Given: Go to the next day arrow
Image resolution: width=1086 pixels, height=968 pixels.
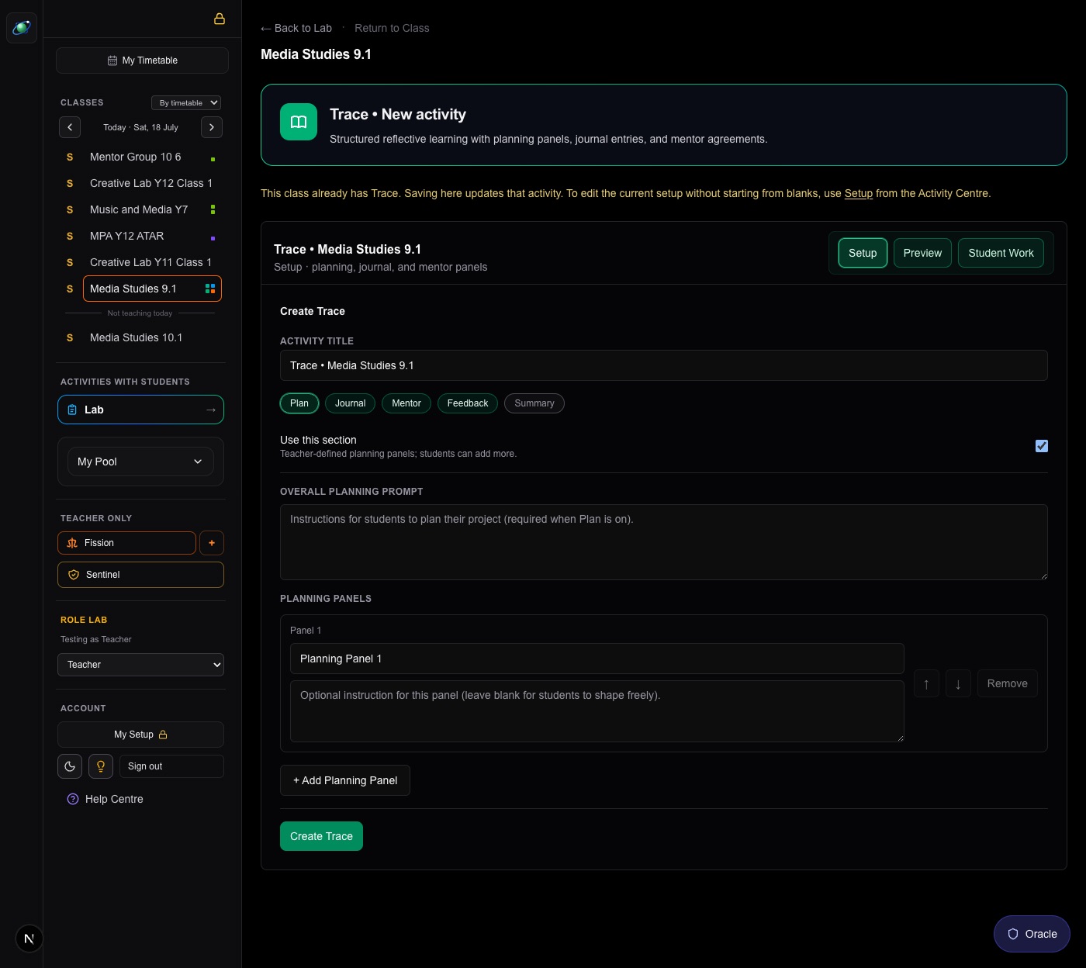Looking at the screenshot, I should point(212,127).
